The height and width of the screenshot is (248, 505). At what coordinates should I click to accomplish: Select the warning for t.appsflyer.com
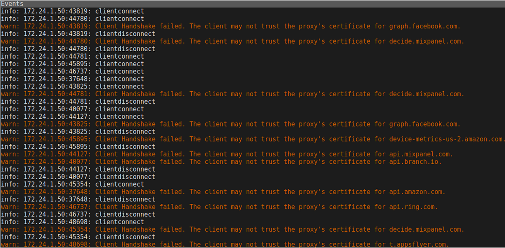pos(225,244)
